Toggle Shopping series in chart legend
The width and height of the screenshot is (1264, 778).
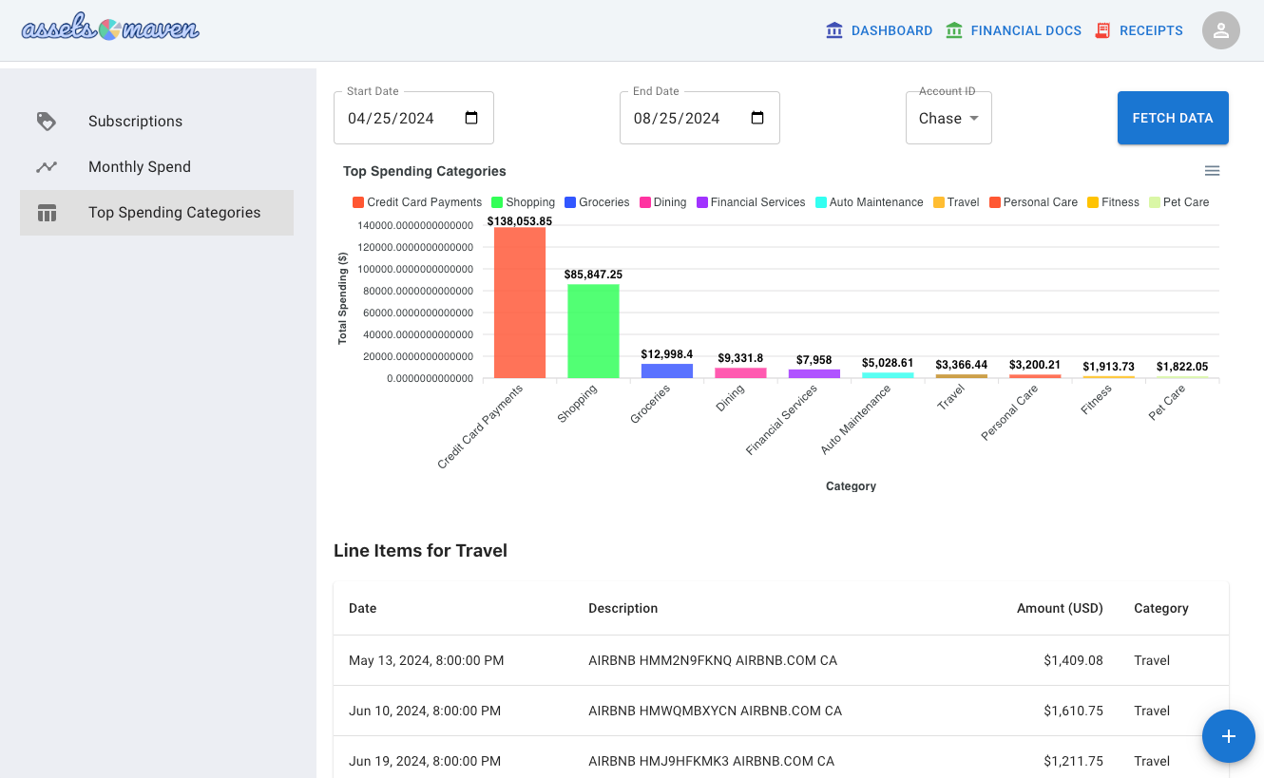click(x=523, y=202)
